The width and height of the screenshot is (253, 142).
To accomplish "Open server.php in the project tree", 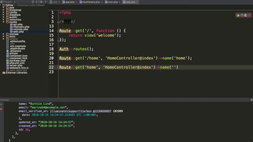I will click(16, 65).
